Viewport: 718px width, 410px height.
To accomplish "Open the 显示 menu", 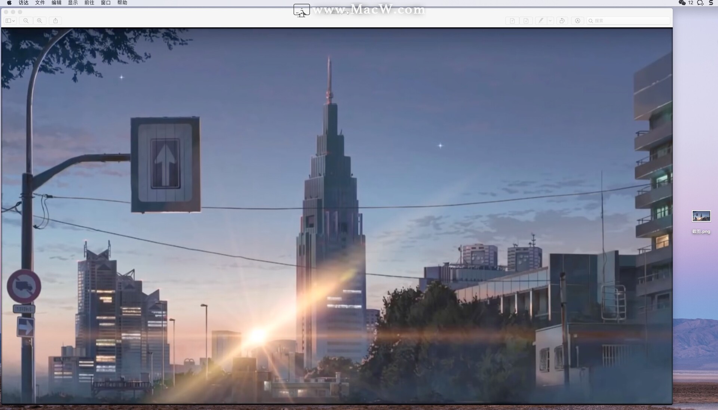I will click(73, 3).
